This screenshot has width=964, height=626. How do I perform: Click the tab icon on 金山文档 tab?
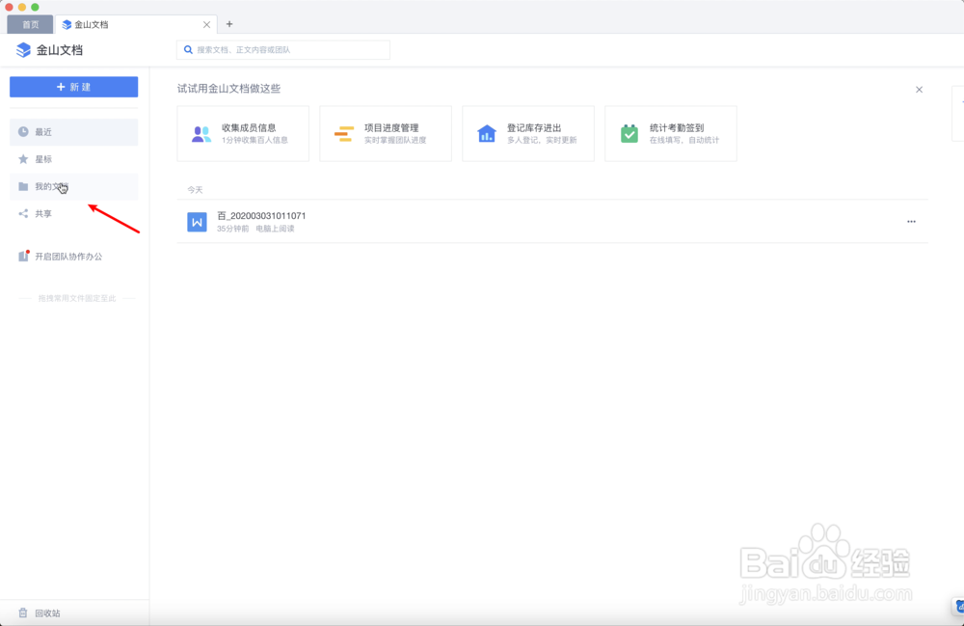point(67,25)
